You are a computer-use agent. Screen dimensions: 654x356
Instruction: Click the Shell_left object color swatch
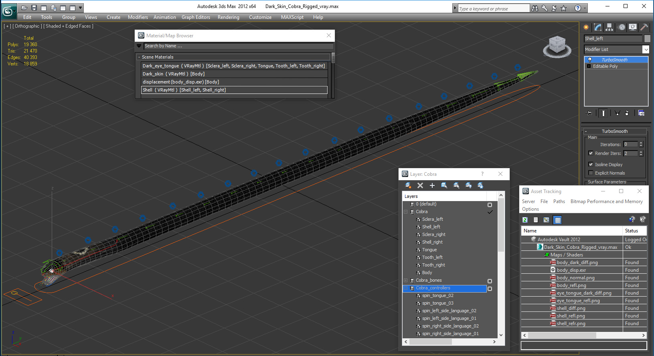click(647, 39)
